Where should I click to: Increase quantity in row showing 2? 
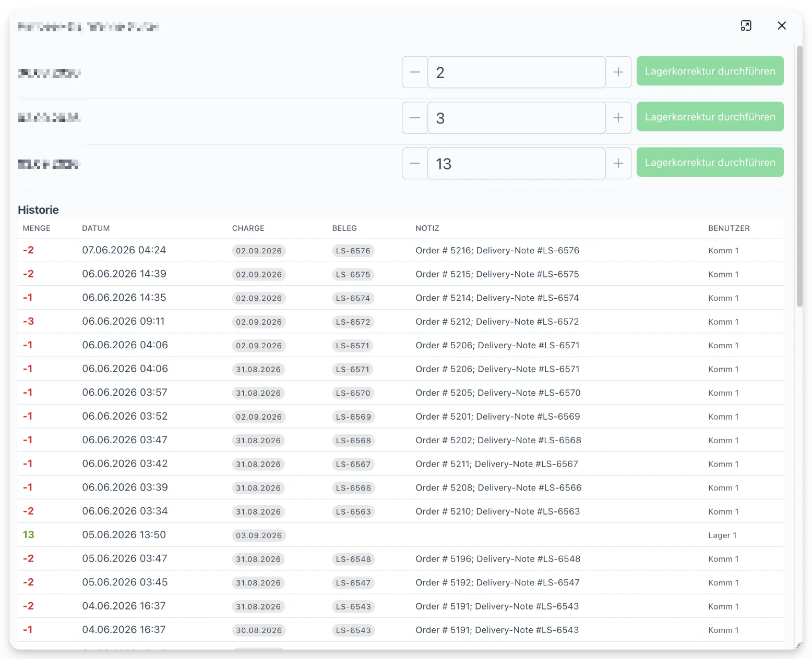(618, 72)
